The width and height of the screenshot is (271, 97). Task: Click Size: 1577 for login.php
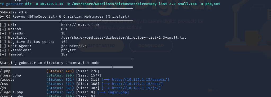click(89, 75)
